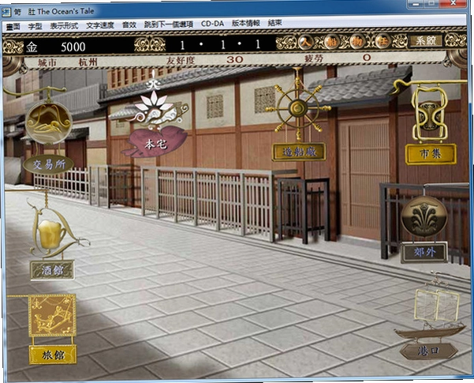
Task: Visit the 市集 market sign
Action: (x=431, y=154)
